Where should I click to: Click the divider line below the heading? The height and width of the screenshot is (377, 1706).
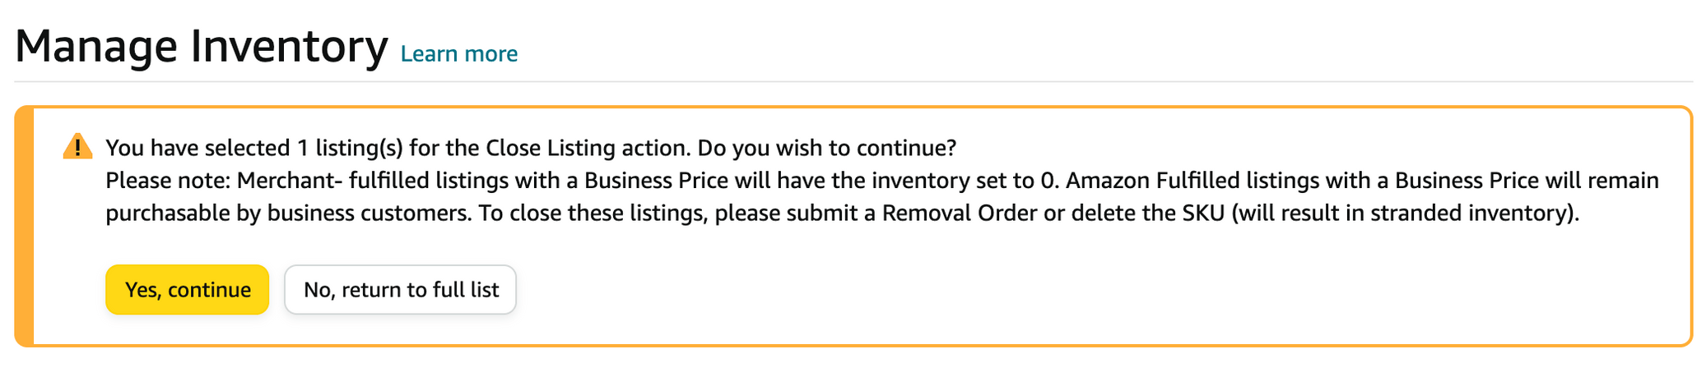point(853,81)
